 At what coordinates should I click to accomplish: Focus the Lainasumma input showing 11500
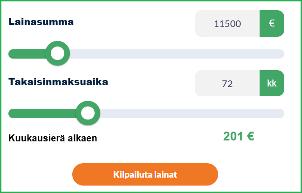[227, 23]
